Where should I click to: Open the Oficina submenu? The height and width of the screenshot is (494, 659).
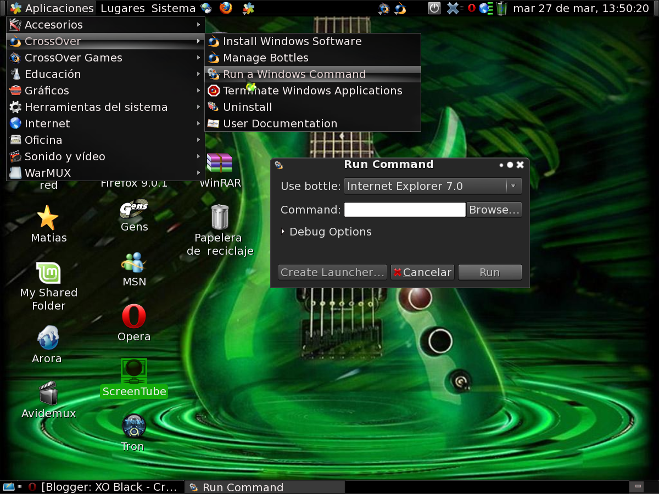pos(105,140)
